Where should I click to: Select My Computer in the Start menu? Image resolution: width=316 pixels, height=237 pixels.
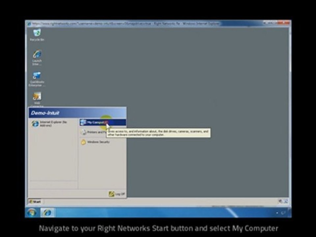(x=103, y=122)
